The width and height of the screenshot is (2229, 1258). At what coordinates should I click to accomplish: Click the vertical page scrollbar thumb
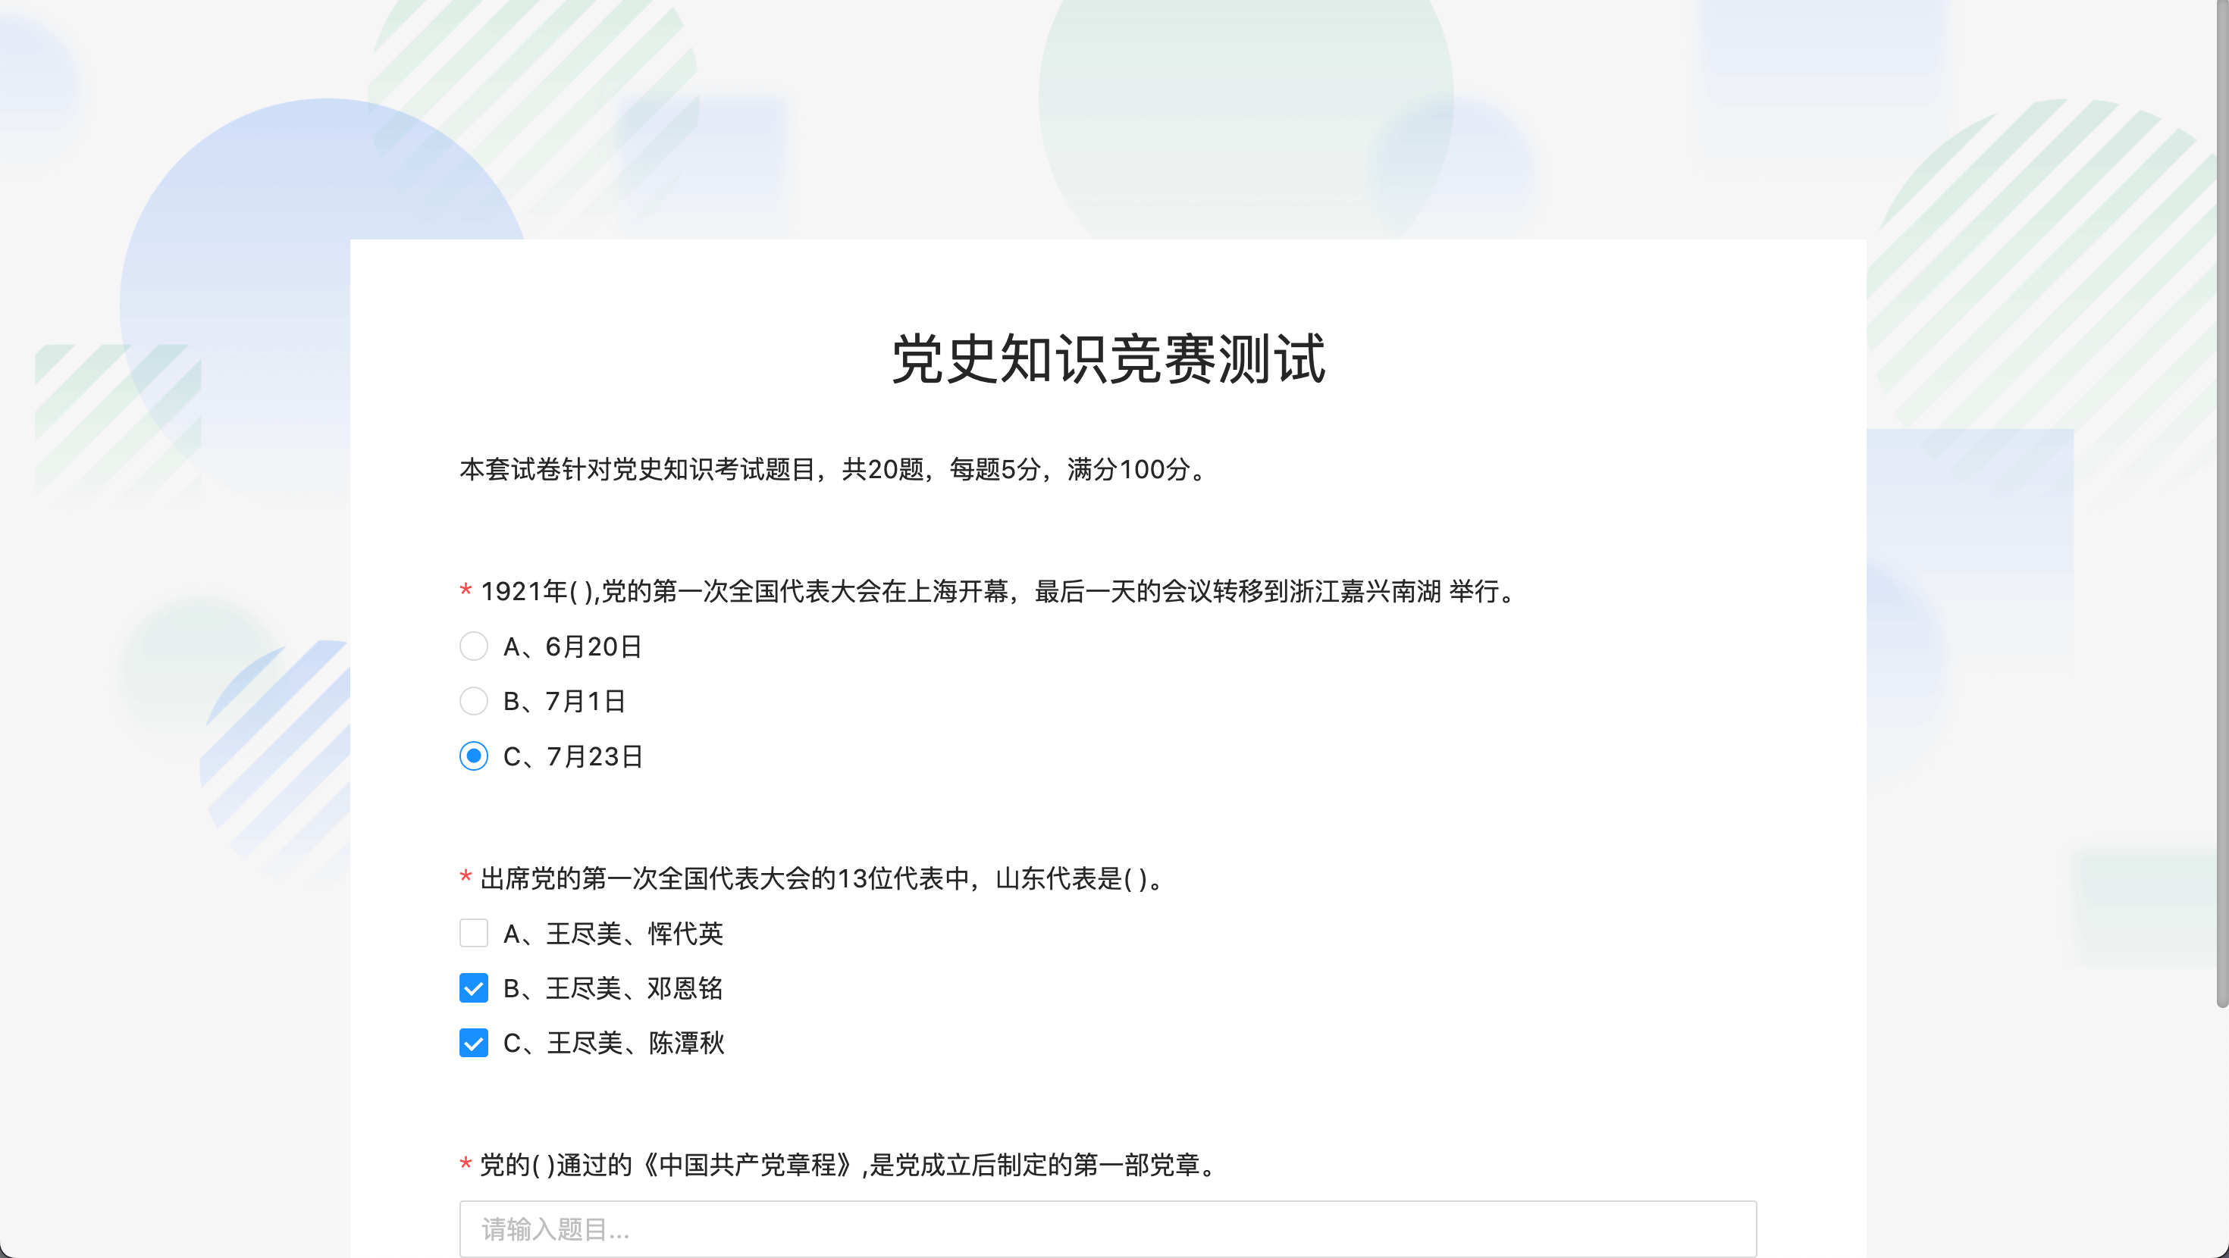(2221, 502)
